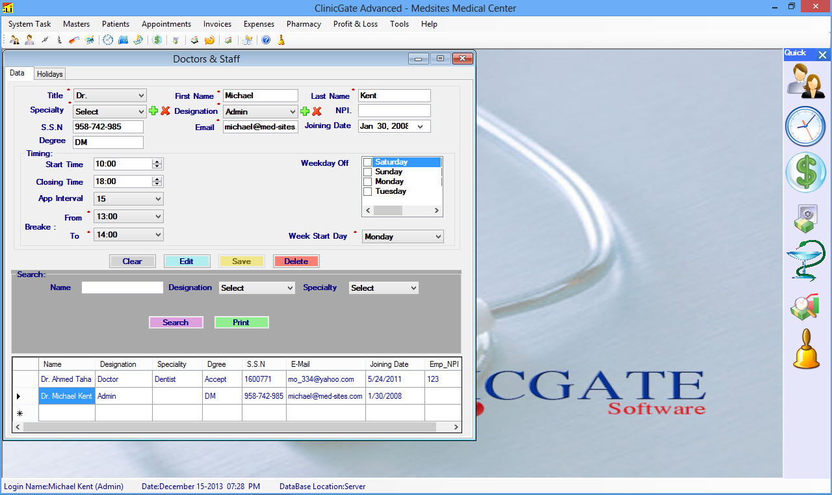Enable the Tuesday weekday off checkbox
This screenshot has width=832, height=495.
[368, 191]
